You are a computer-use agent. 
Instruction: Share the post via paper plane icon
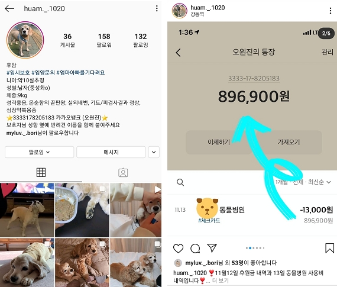click(x=212, y=248)
